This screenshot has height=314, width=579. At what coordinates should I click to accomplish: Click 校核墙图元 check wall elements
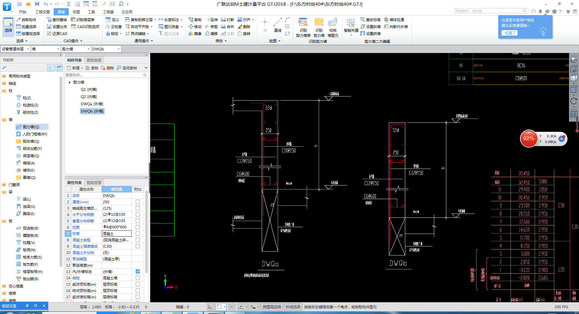(333, 27)
